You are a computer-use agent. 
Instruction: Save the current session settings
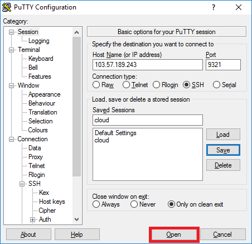click(223, 150)
